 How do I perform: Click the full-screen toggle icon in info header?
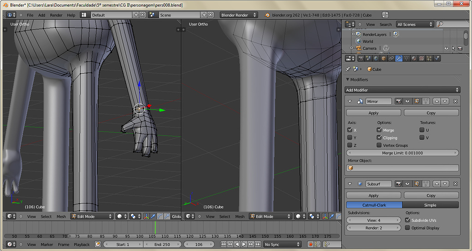(385, 15)
